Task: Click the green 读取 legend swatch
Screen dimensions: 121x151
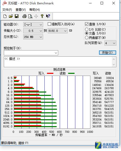Action: [71, 73]
